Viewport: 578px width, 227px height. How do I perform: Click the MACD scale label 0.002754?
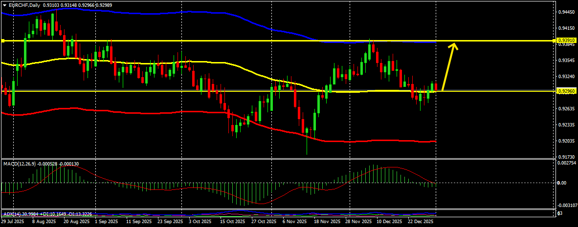click(x=566, y=162)
